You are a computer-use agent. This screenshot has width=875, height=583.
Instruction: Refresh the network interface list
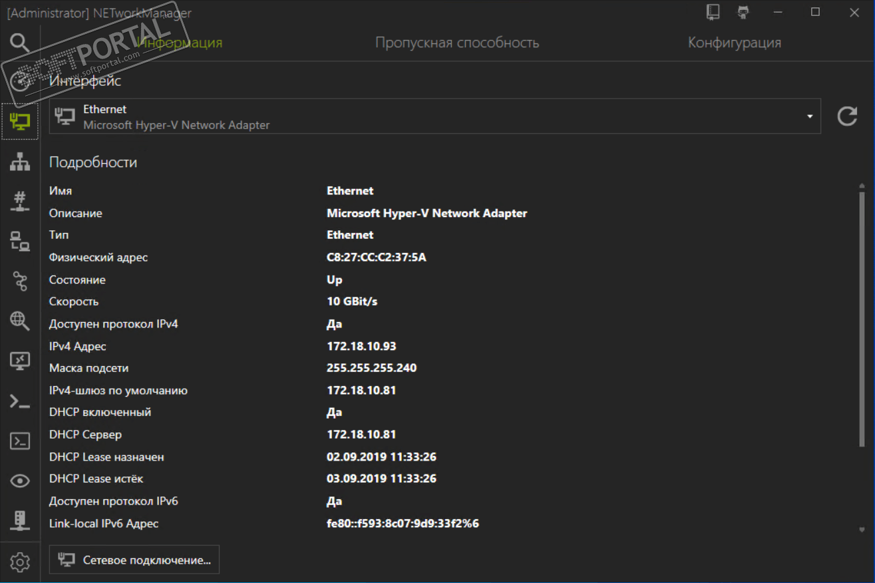(x=847, y=116)
